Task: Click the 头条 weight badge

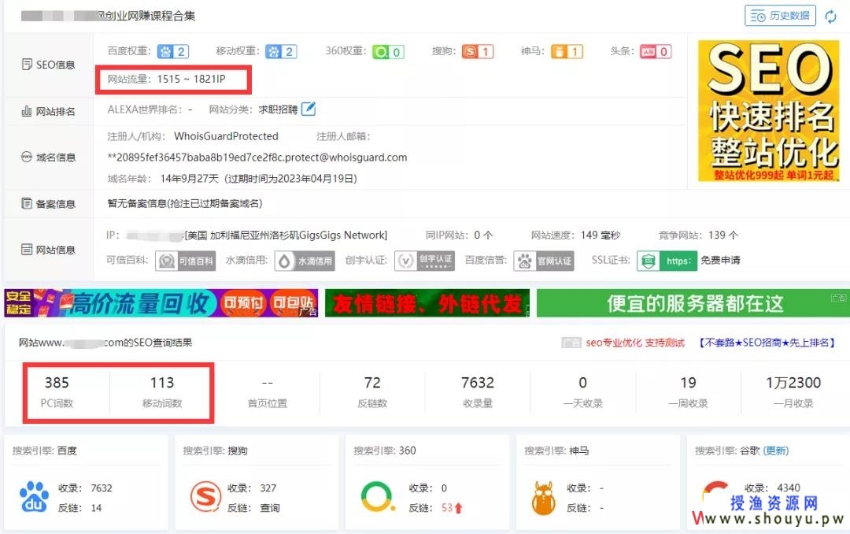Action: (x=656, y=52)
